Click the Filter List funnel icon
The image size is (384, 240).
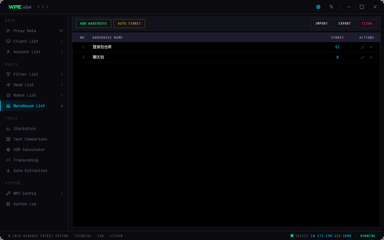pos(8,74)
